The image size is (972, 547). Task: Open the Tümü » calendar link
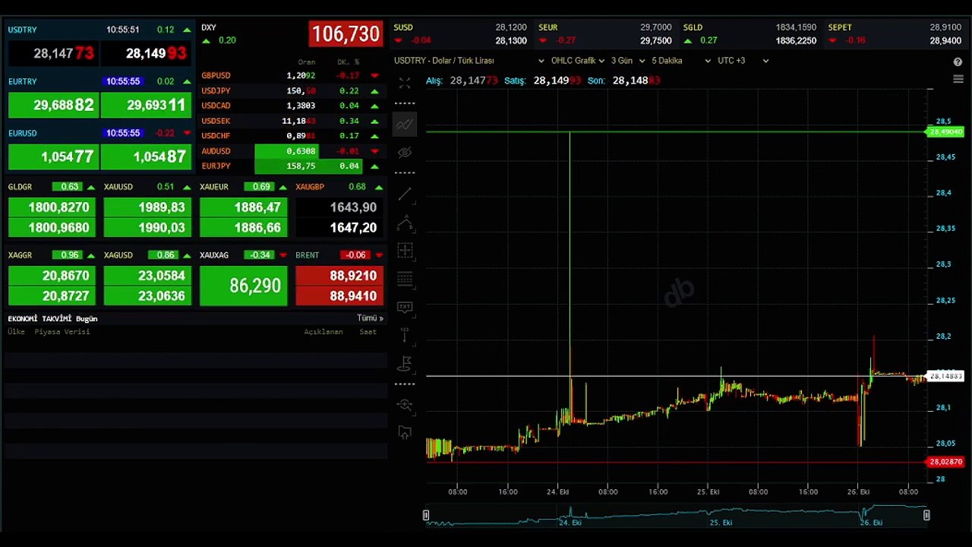point(370,318)
